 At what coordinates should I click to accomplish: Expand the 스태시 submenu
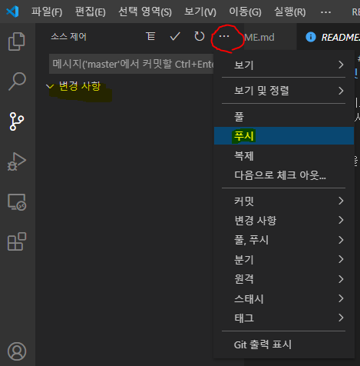click(284, 298)
